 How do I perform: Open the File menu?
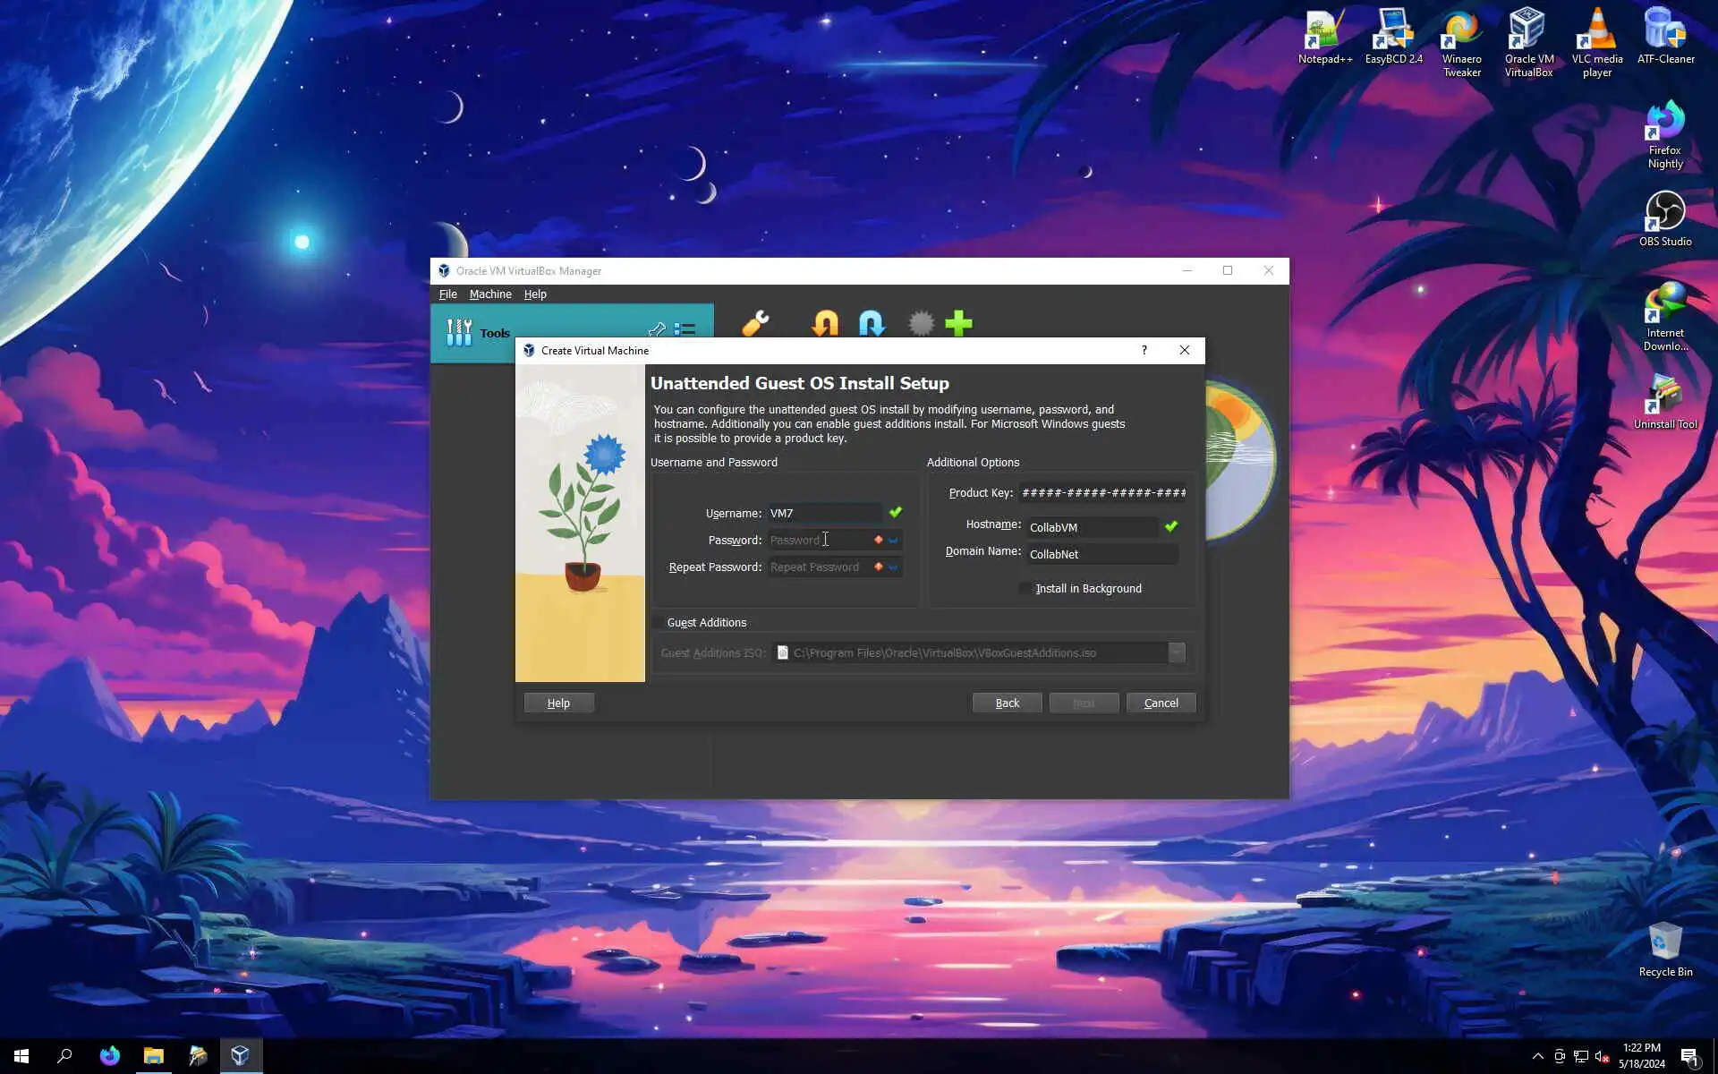click(447, 294)
